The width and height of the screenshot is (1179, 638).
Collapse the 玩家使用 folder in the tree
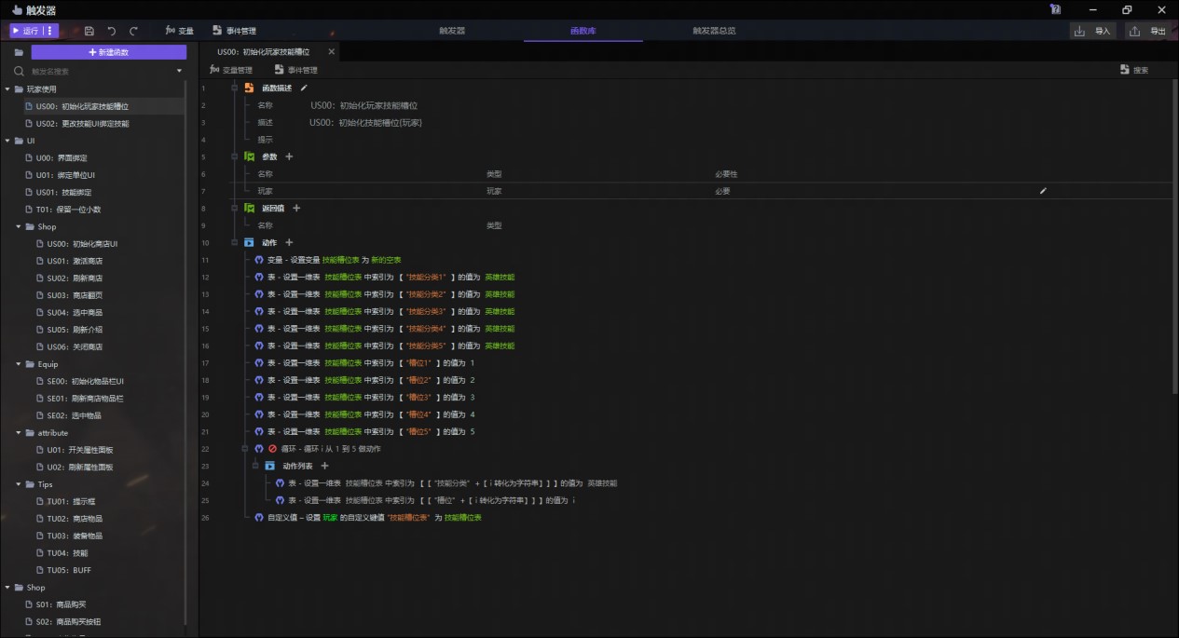point(8,89)
